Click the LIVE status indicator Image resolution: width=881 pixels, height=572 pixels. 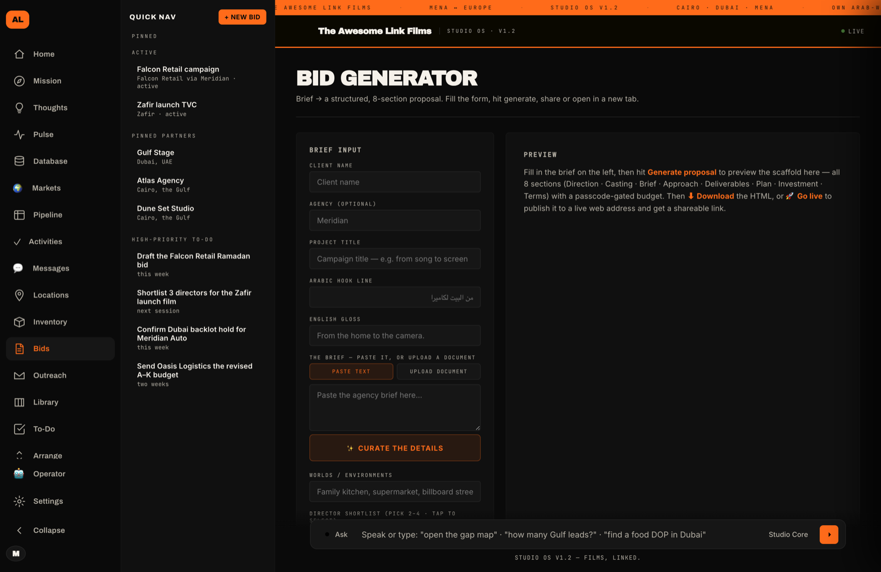(x=852, y=31)
